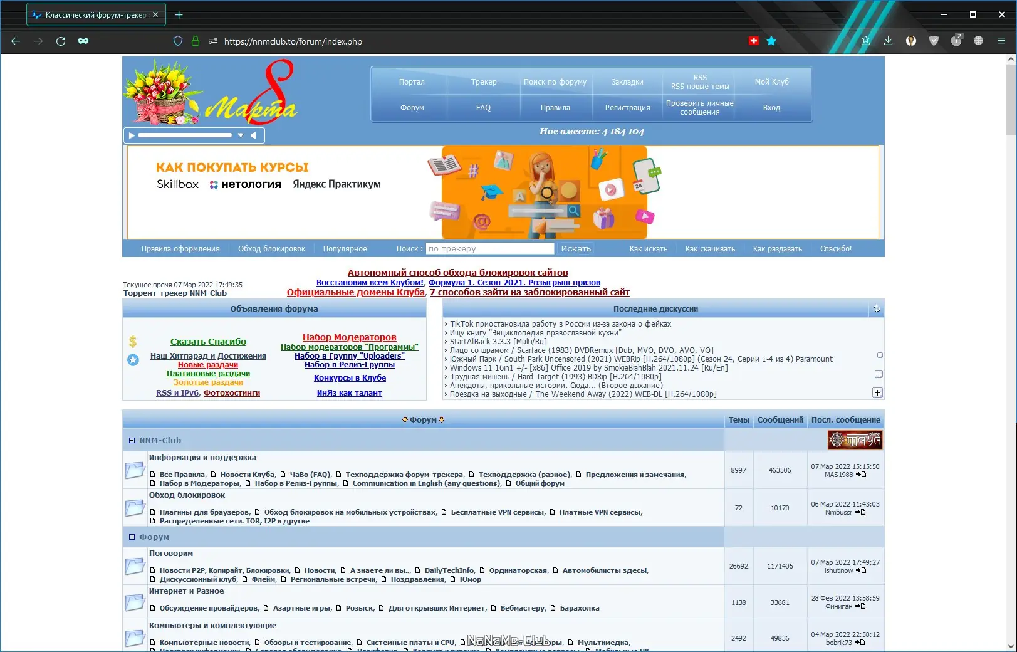Open the Техподдержка форум-трекера subforum
This screenshot has width=1017, height=652.
[405, 475]
